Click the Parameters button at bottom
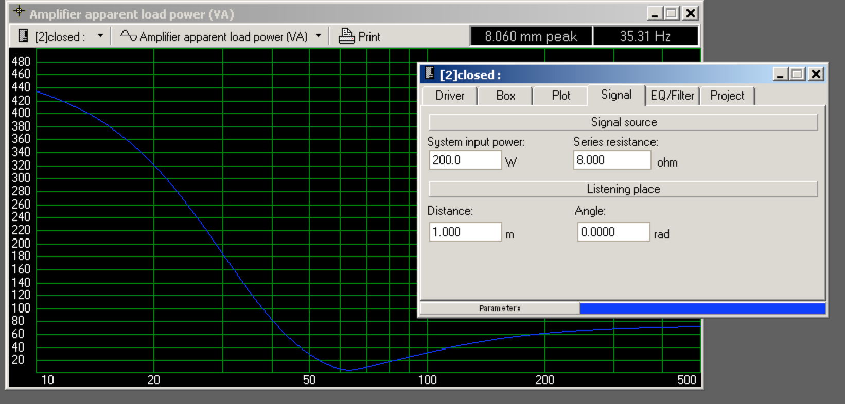 [500, 308]
